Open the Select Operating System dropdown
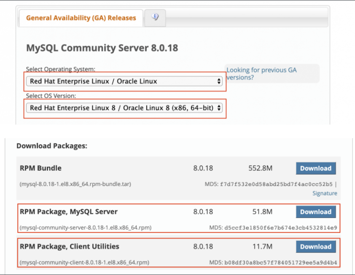This screenshot has width=355, height=275. point(124,81)
